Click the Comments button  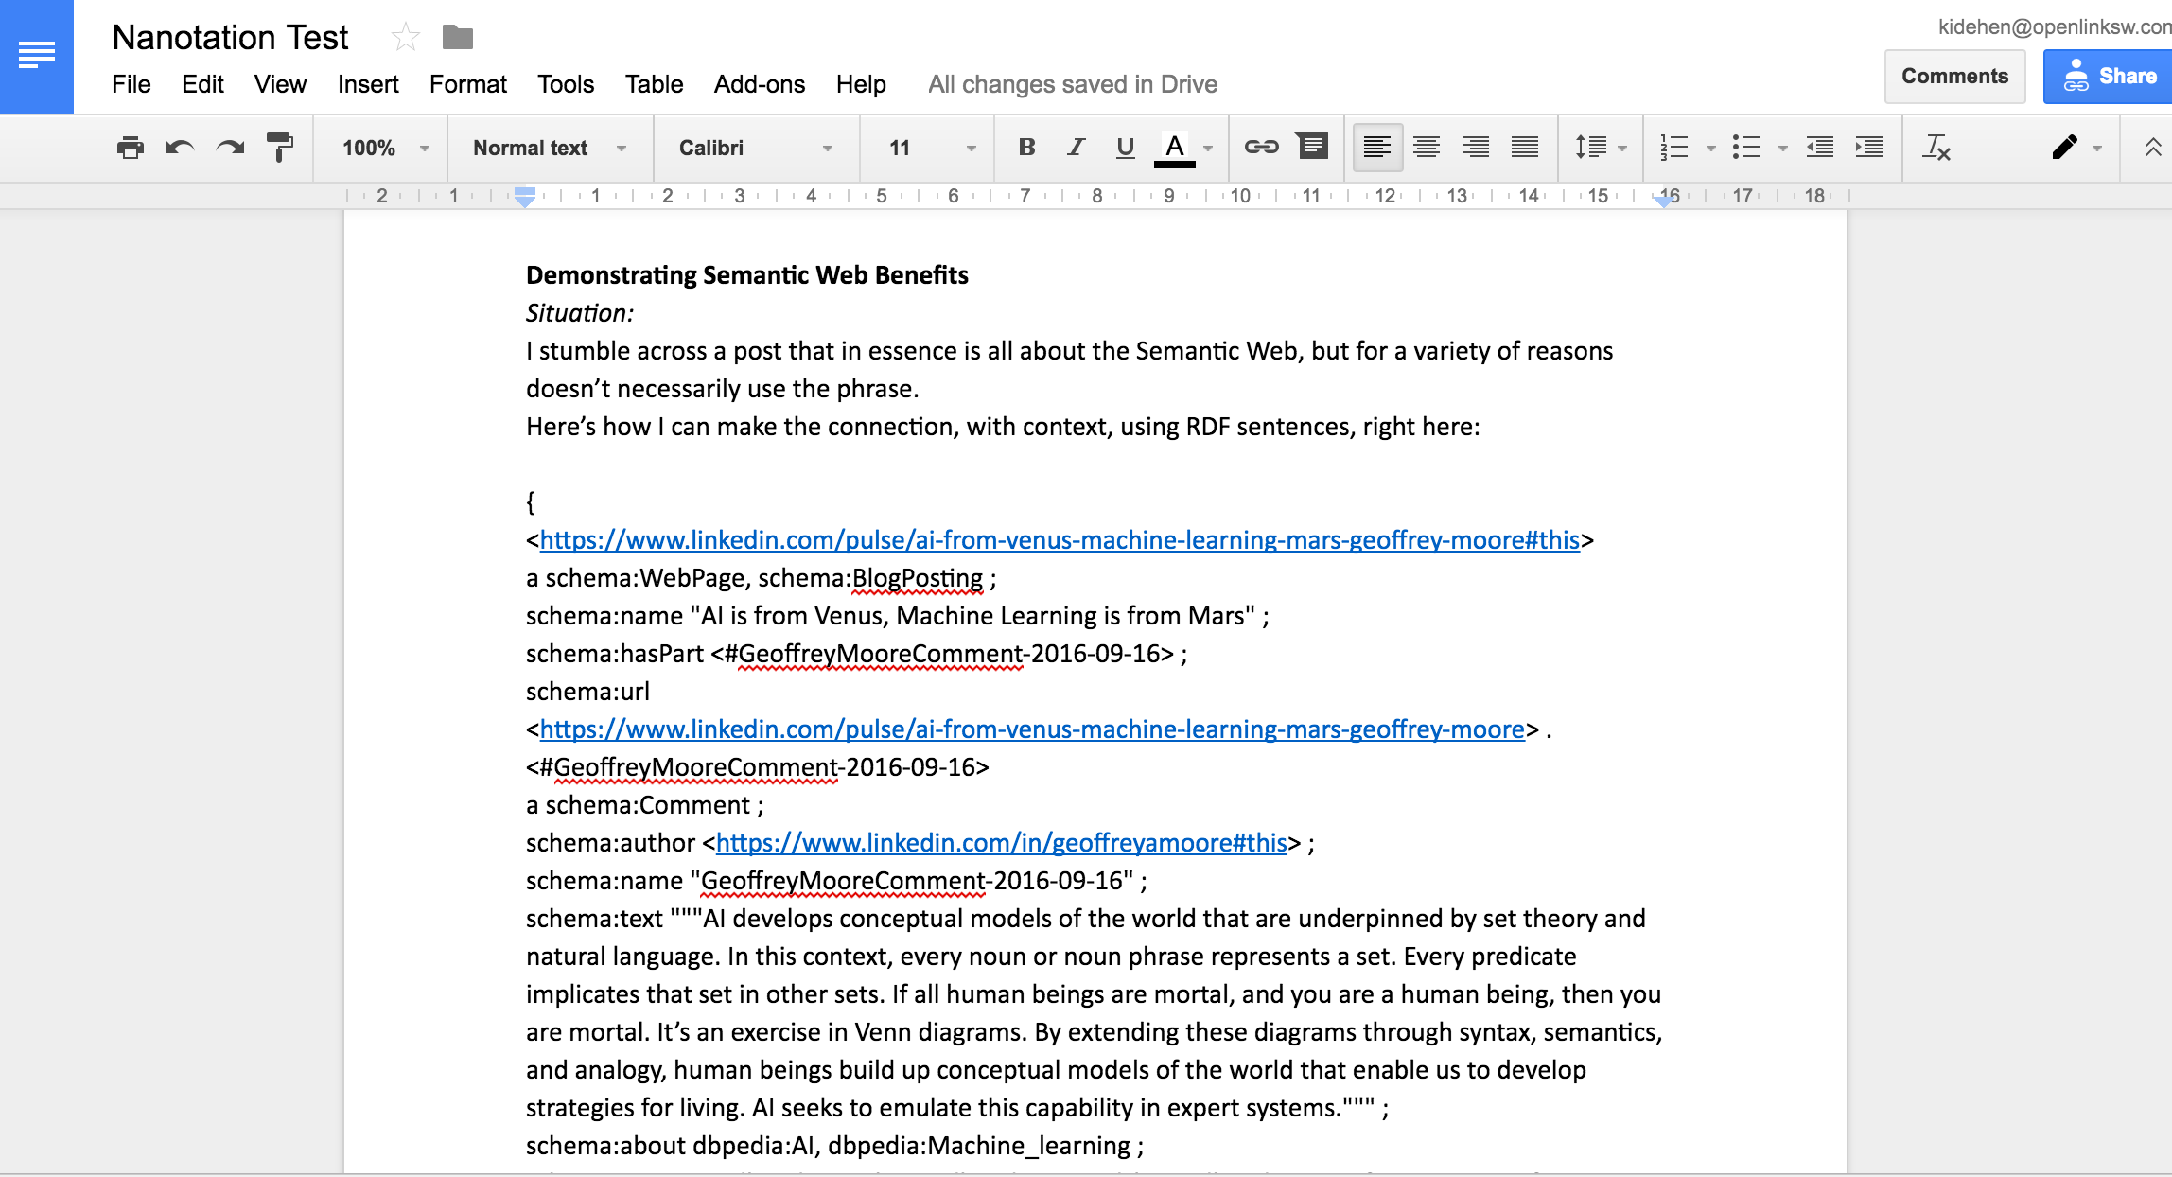(x=1954, y=77)
